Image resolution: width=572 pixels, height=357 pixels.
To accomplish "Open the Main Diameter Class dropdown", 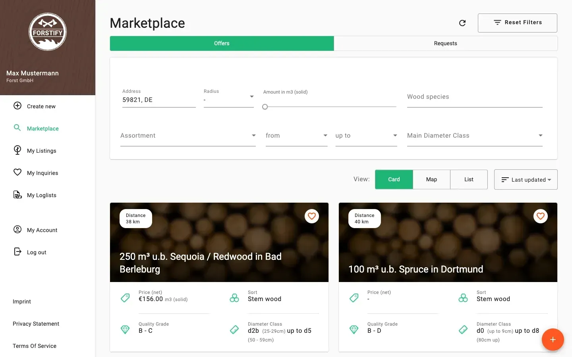I will tap(475, 136).
